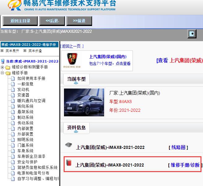Open 如何使用本手册 tree item
The image size is (203, 186).
pyautogui.click(x=31, y=79)
